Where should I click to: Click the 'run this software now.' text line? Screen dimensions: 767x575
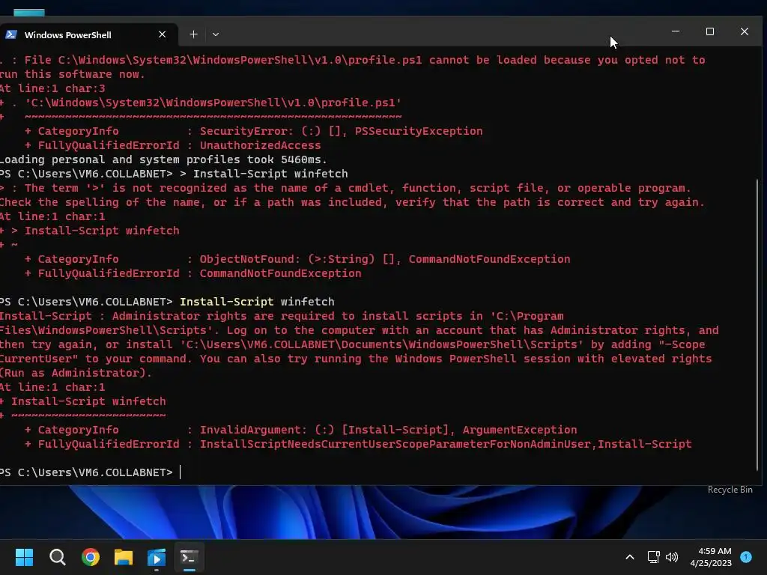click(x=73, y=74)
